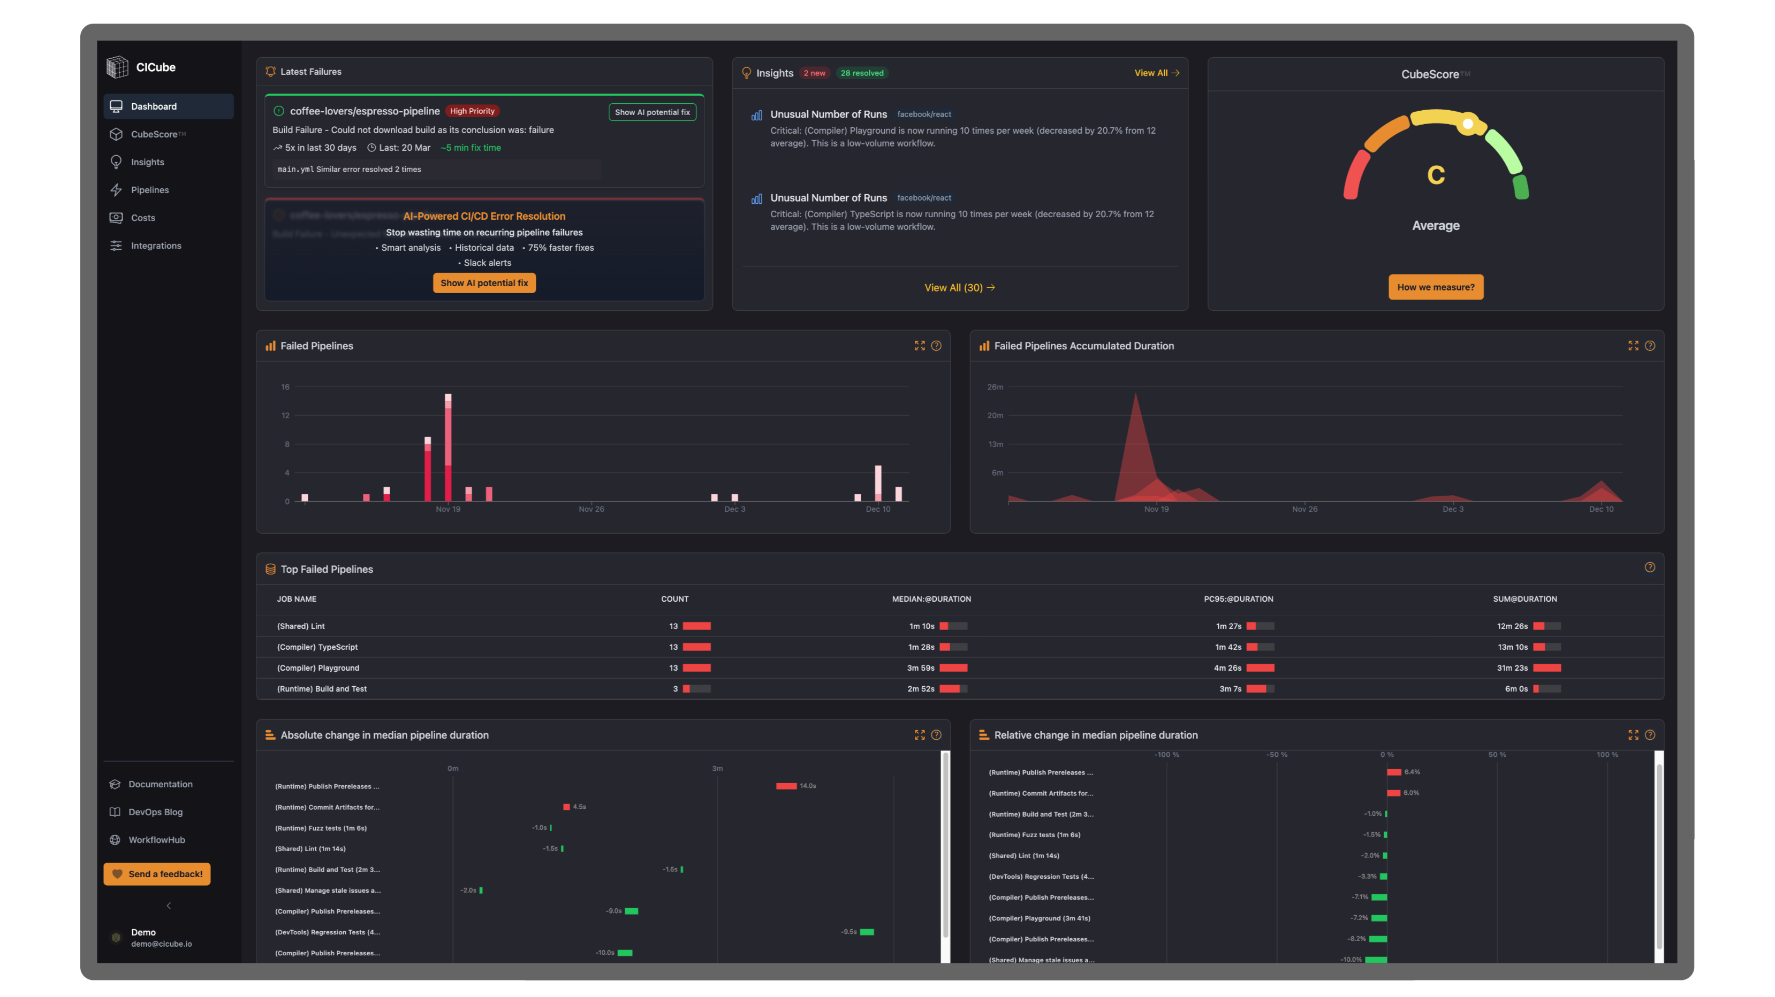Screen dimensions: 1775x997
Task: Expand Failed Pipelines Accumulated Duration chart
Action: pos(1633,346)
